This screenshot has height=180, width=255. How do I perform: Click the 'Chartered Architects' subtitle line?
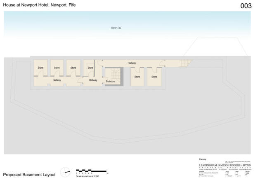tap(225, 168)
